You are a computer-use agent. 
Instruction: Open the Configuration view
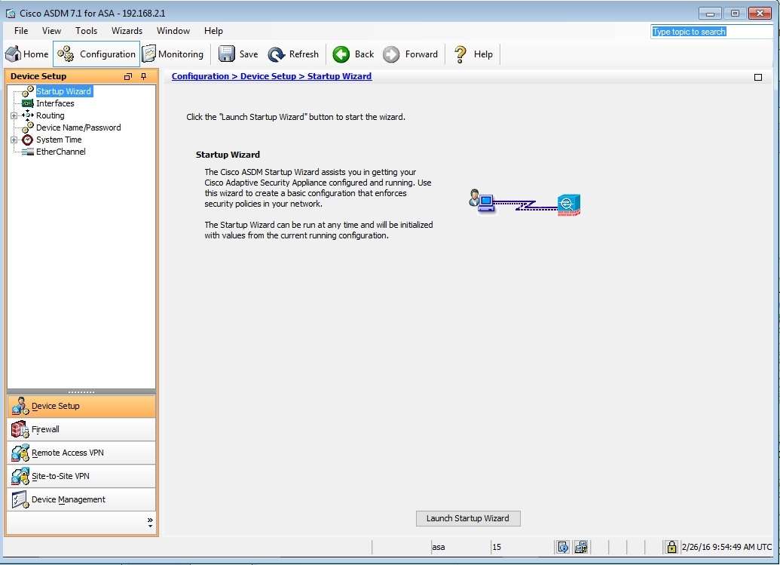[96, 54]
